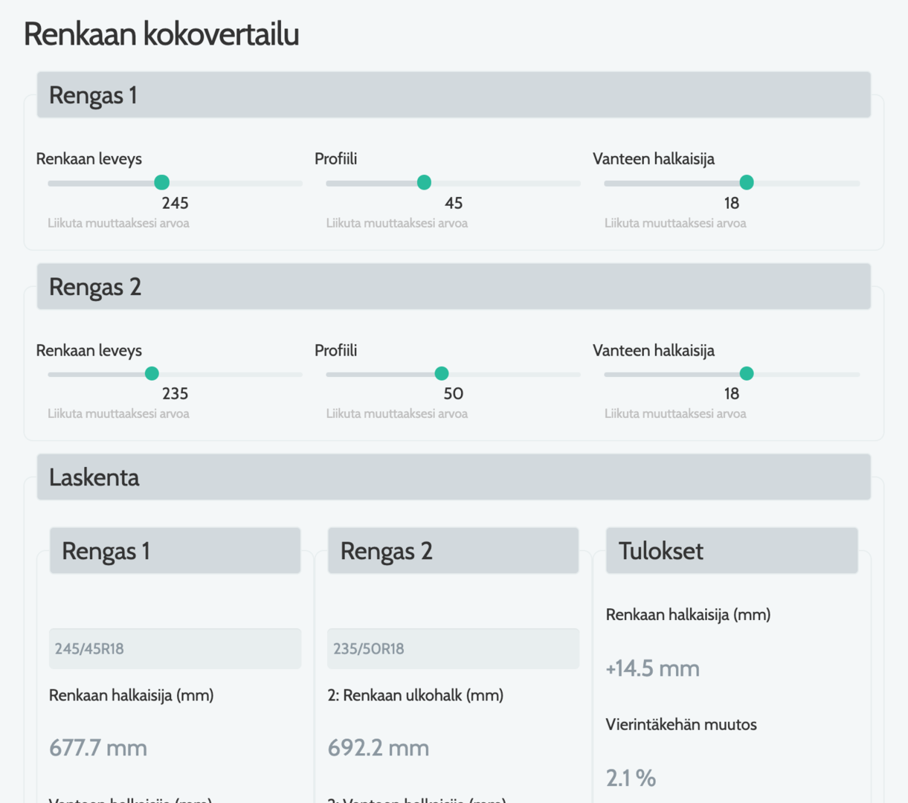Click the 677.7 mm diameter value
The width and height of the screenshot is (908, 803).
click(98, 747)
